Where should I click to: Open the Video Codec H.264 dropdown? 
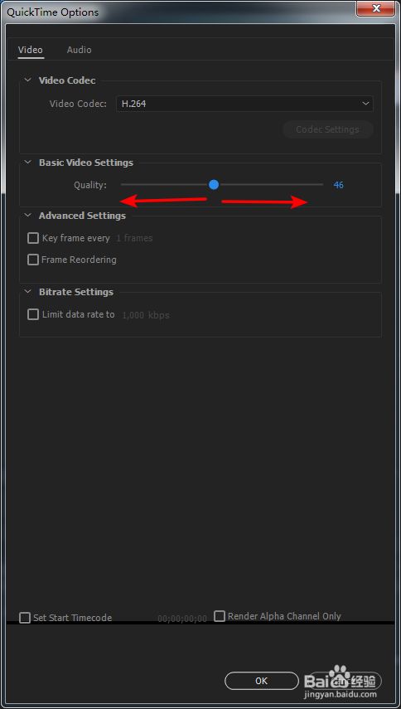pyautogui.click(x=244, y=104)
